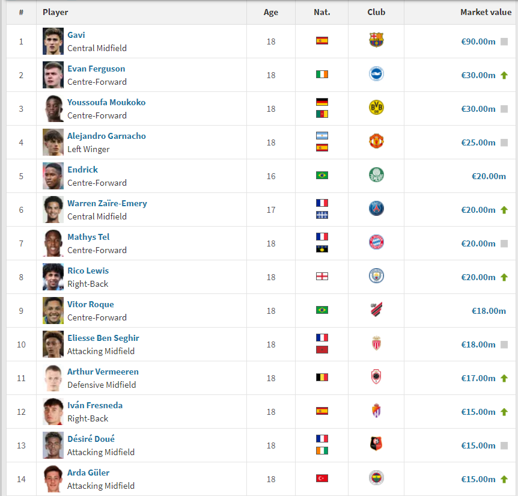Click Vitor Roque's player photo
This screenshot has height=496, width=518.
coord(53,311)
